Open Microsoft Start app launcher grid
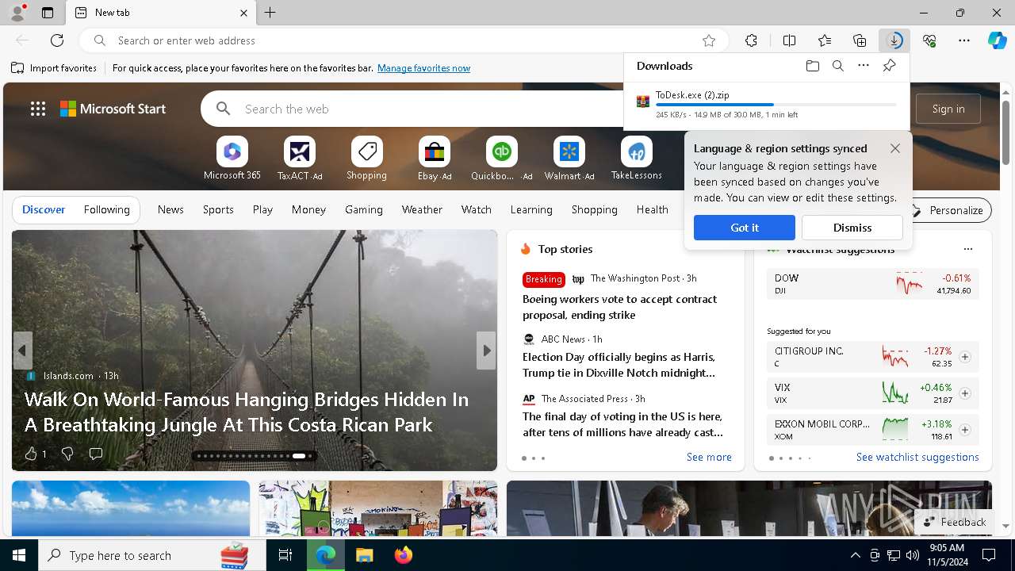Image resolution: width=1015 pixels, height=571 pixels. (x=38, y=109)
